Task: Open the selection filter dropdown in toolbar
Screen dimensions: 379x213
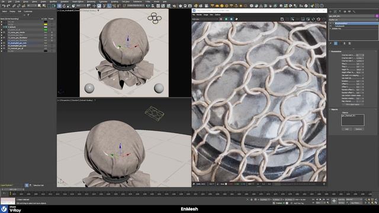Action: coord(31,6)
